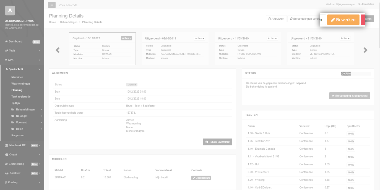Toggle the hamburger sidebar menu button
The height and width of the screenshot is (190, 380).
pos(52,5)
